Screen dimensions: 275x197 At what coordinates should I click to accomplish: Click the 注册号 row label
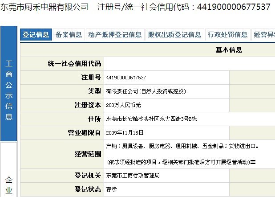[91, 78]
